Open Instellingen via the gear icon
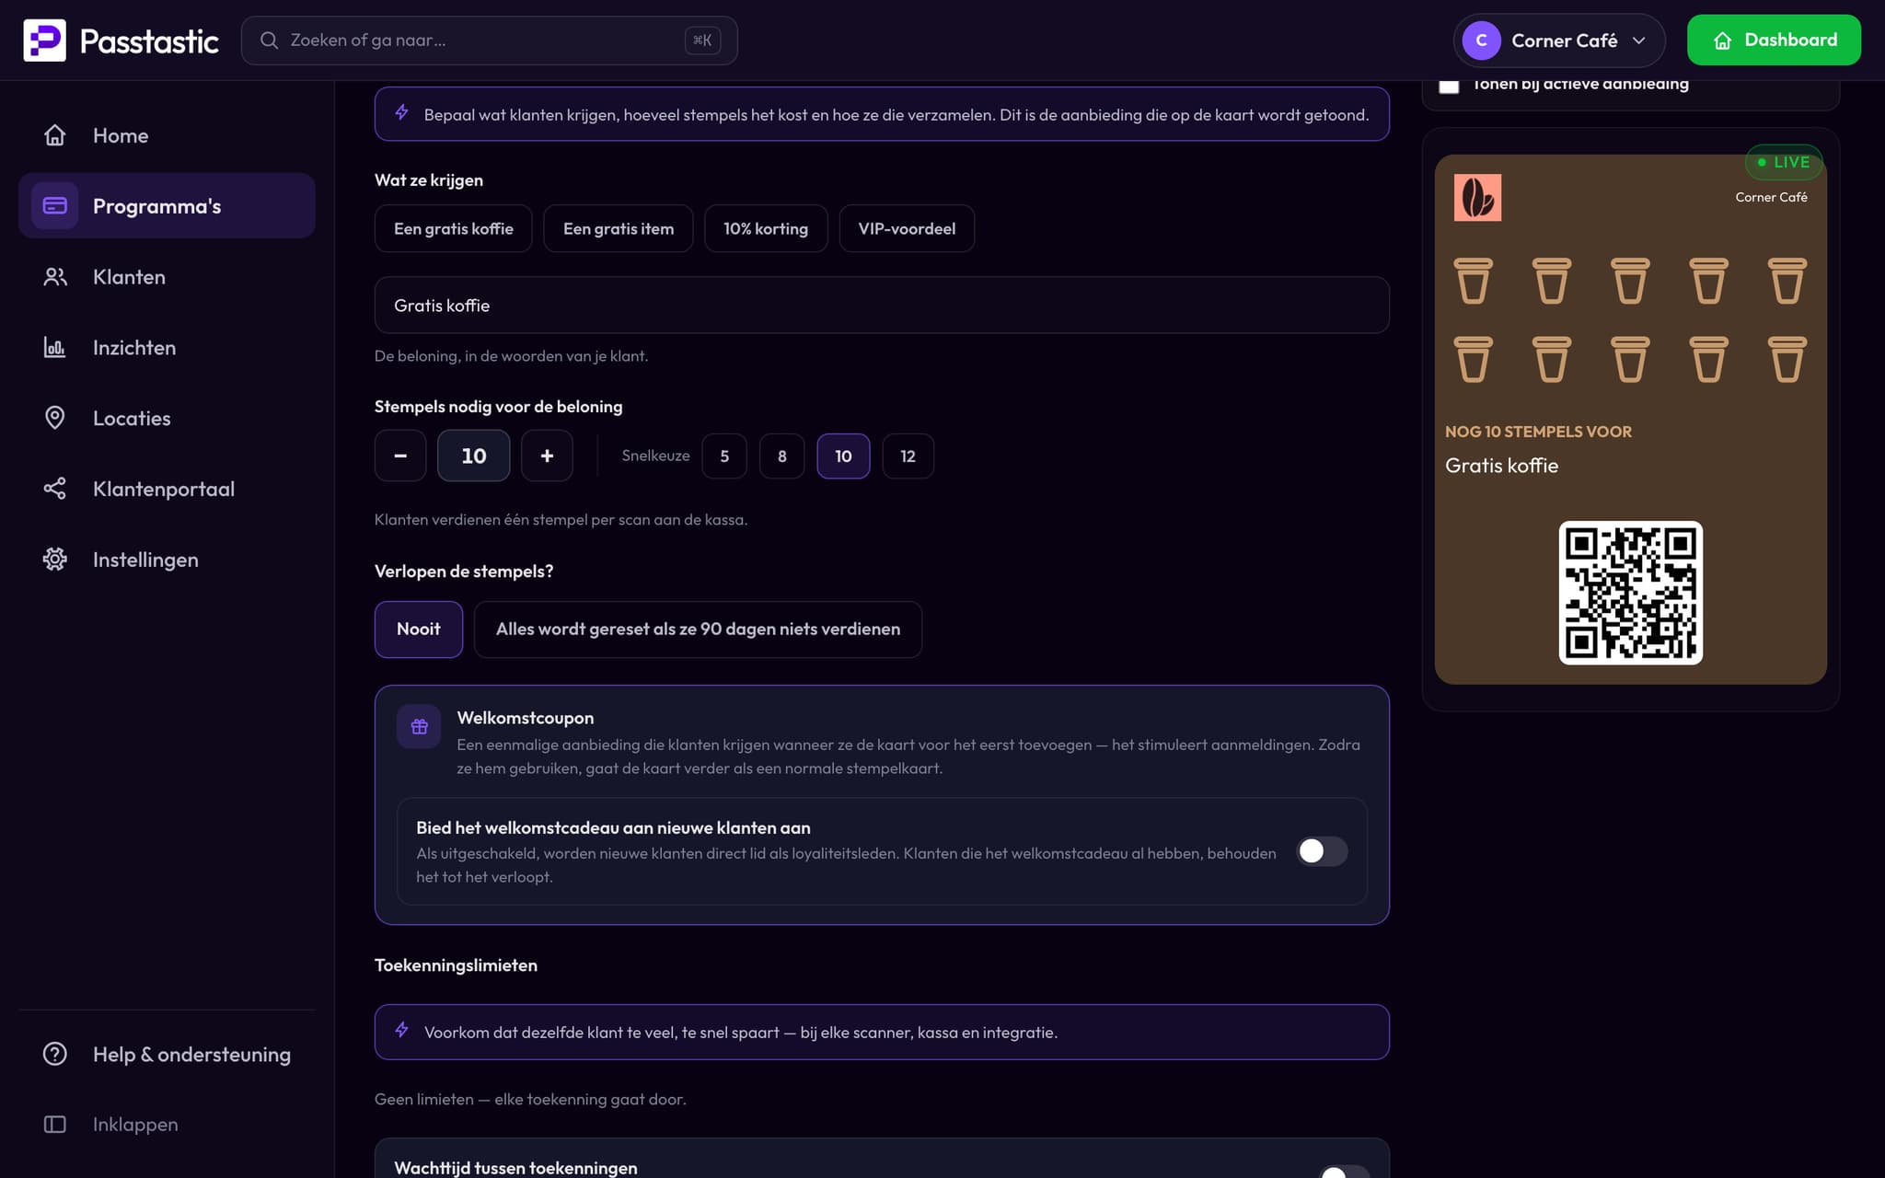 [x=55, y=560]
